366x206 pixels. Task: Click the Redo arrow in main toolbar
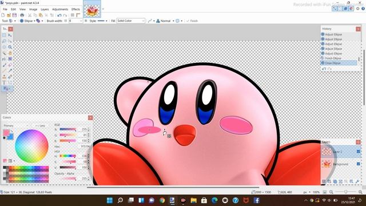[x=65, y=15]
